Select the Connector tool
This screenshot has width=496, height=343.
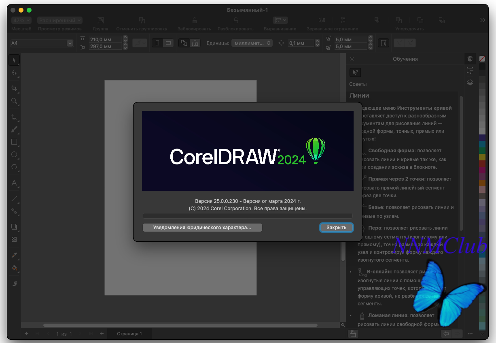coord(14,211)
